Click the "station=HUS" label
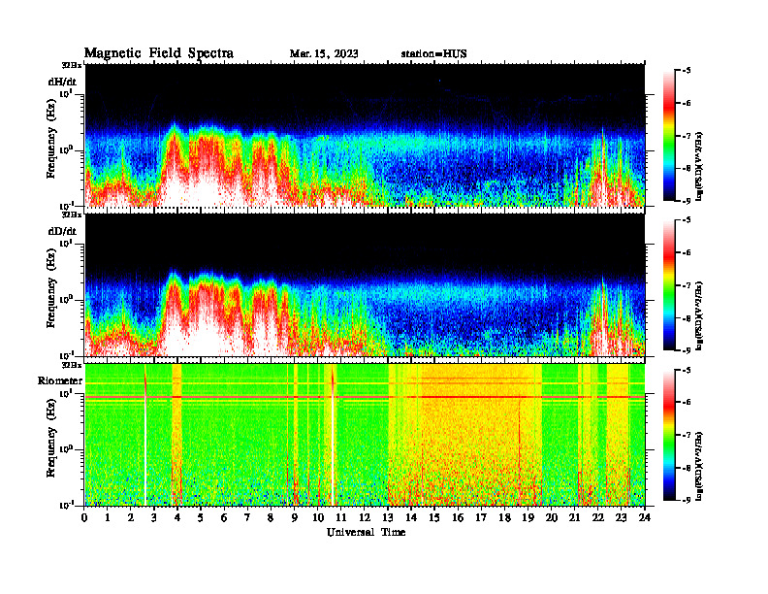 [x=433, y=54]
